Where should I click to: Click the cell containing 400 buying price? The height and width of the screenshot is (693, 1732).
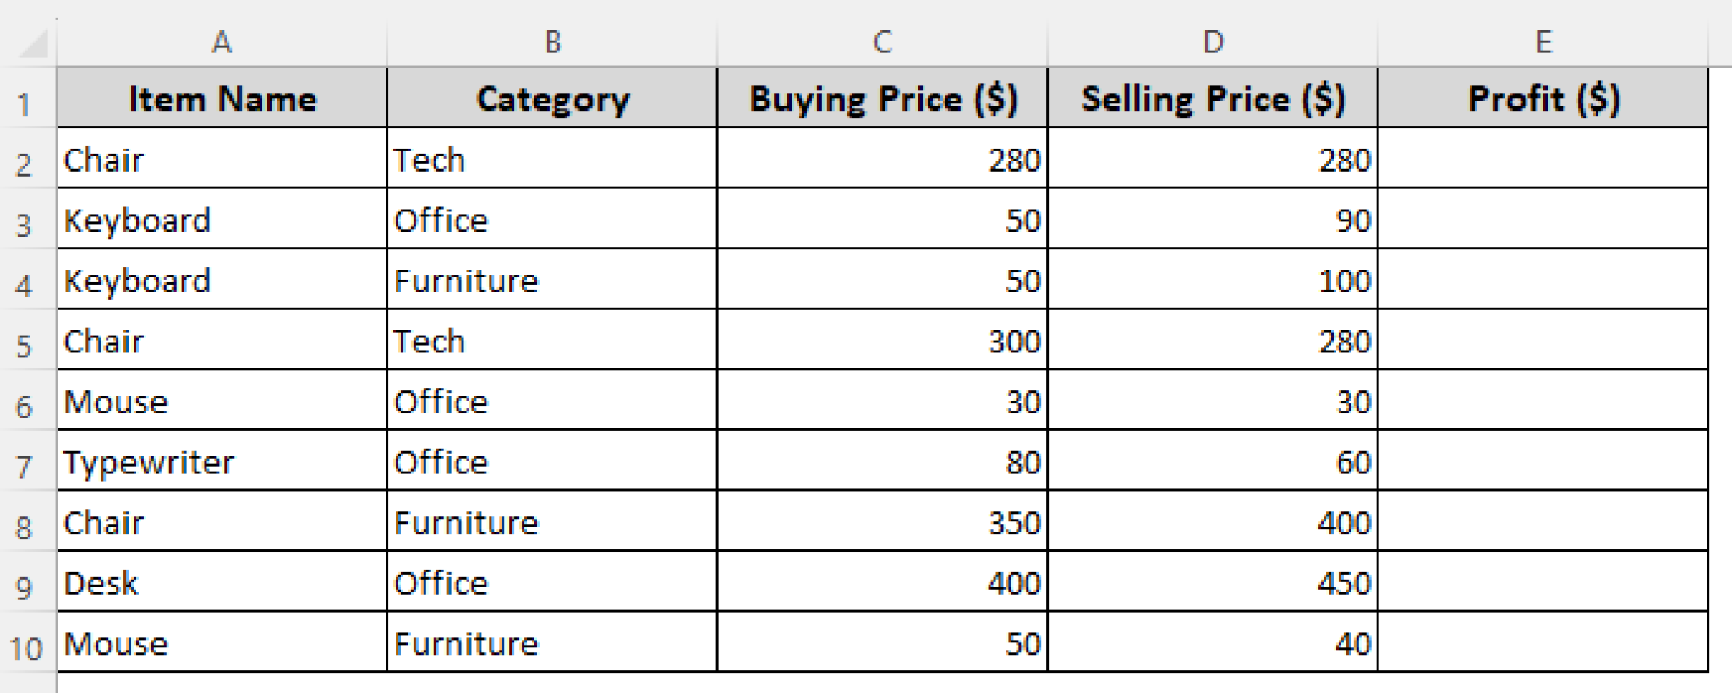point(883,582)
